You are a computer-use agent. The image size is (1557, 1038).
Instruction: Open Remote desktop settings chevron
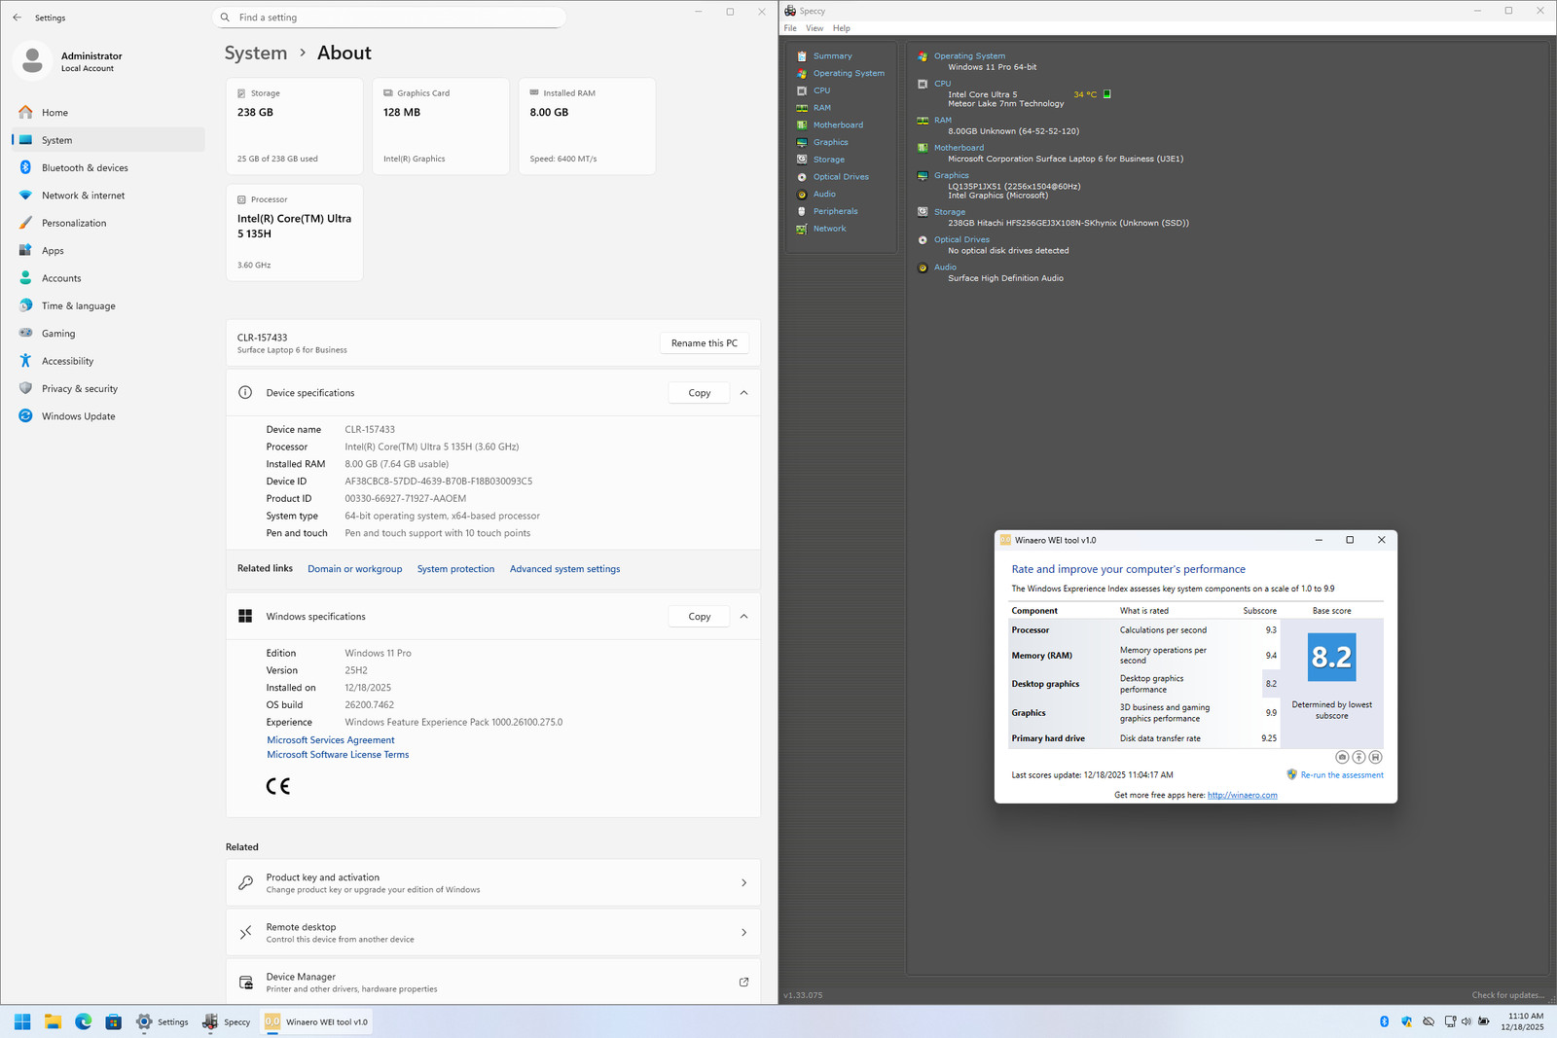pyautogui.click(x=743, y=933)
